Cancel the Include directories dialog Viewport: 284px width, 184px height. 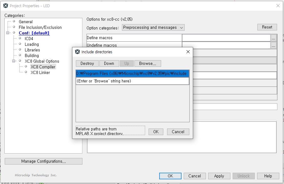178,132
